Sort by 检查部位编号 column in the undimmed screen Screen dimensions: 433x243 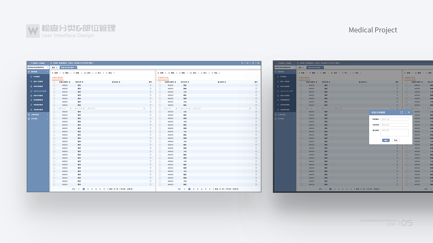coord(176,82)
